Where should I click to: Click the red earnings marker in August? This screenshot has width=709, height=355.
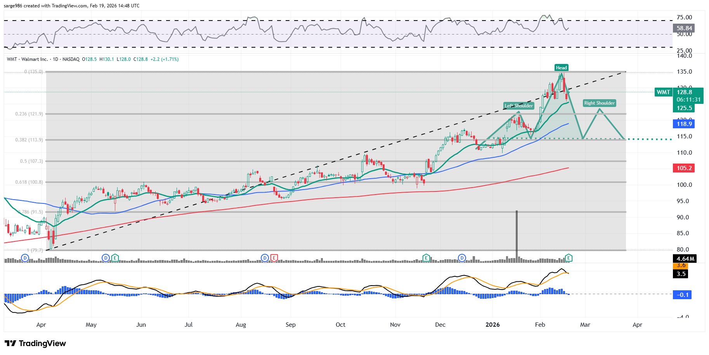[x=274, y=258]
